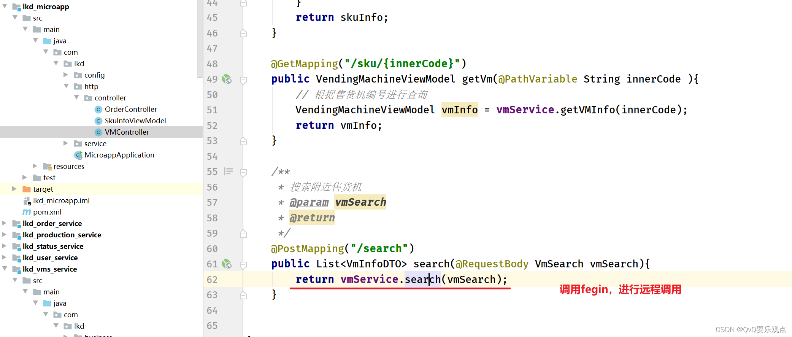
Task: Fold the Javadoc comment on line 55
Action: tap(243, 172)
